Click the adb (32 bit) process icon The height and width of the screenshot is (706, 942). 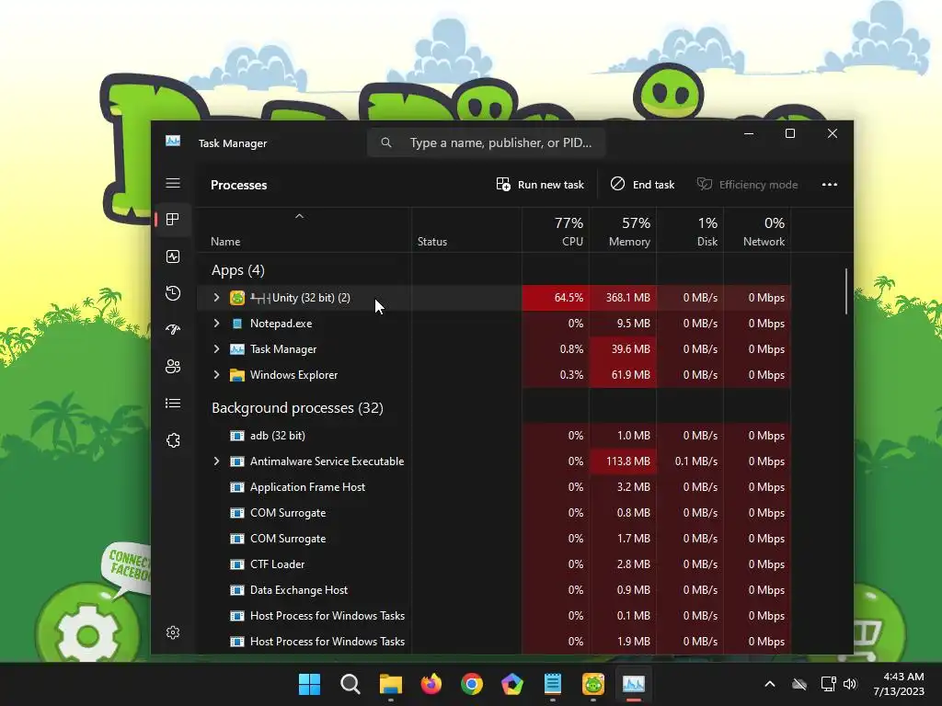237,436
